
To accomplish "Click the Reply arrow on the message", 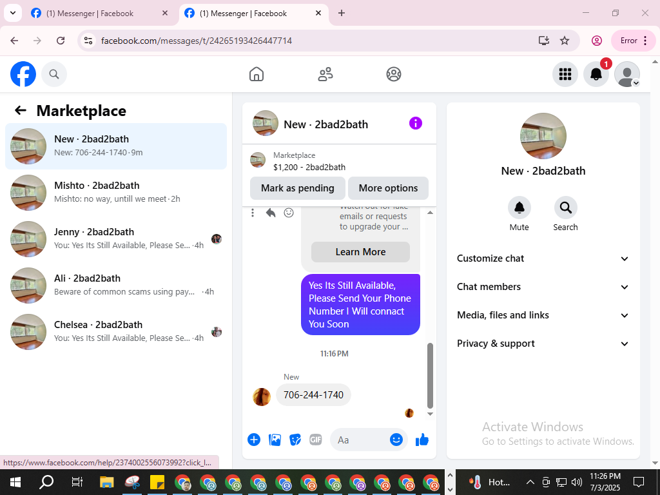I will click(x=271, y=213).
